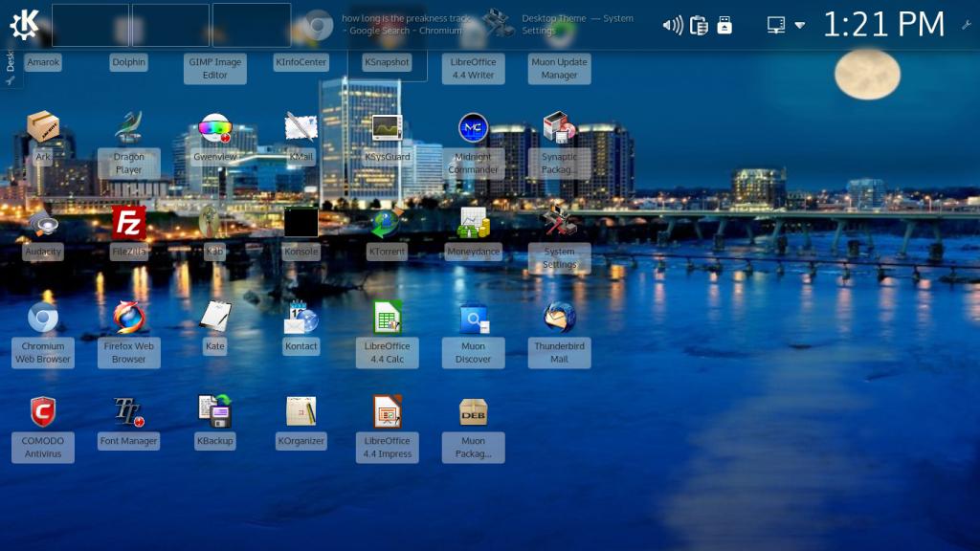Expand the system tray hidden icons arrow
The width and height of the screenshot is (980, 551).
[800, 25]
